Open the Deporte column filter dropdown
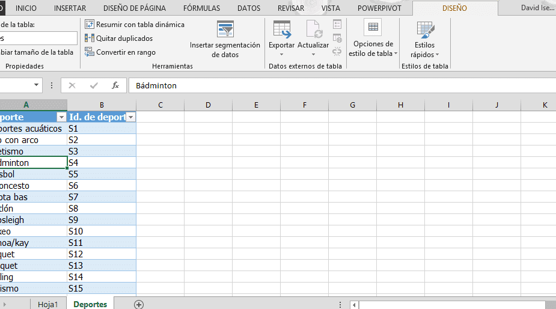Viewport: 556px width, 309px height. 61,117
